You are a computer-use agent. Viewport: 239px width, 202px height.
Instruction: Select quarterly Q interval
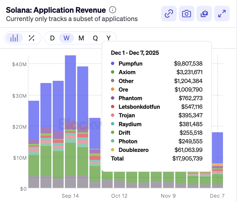pyautogui.click(x=95, y=38)
